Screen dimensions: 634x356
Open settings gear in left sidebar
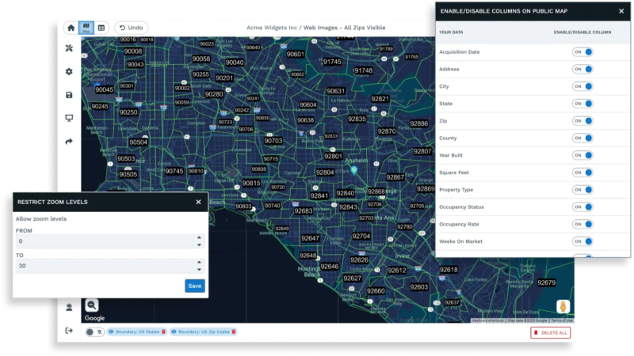[69, 72]
